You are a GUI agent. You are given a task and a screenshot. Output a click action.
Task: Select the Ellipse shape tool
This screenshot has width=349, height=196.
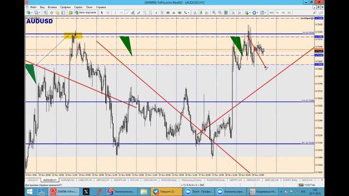(x=179, y=13)
